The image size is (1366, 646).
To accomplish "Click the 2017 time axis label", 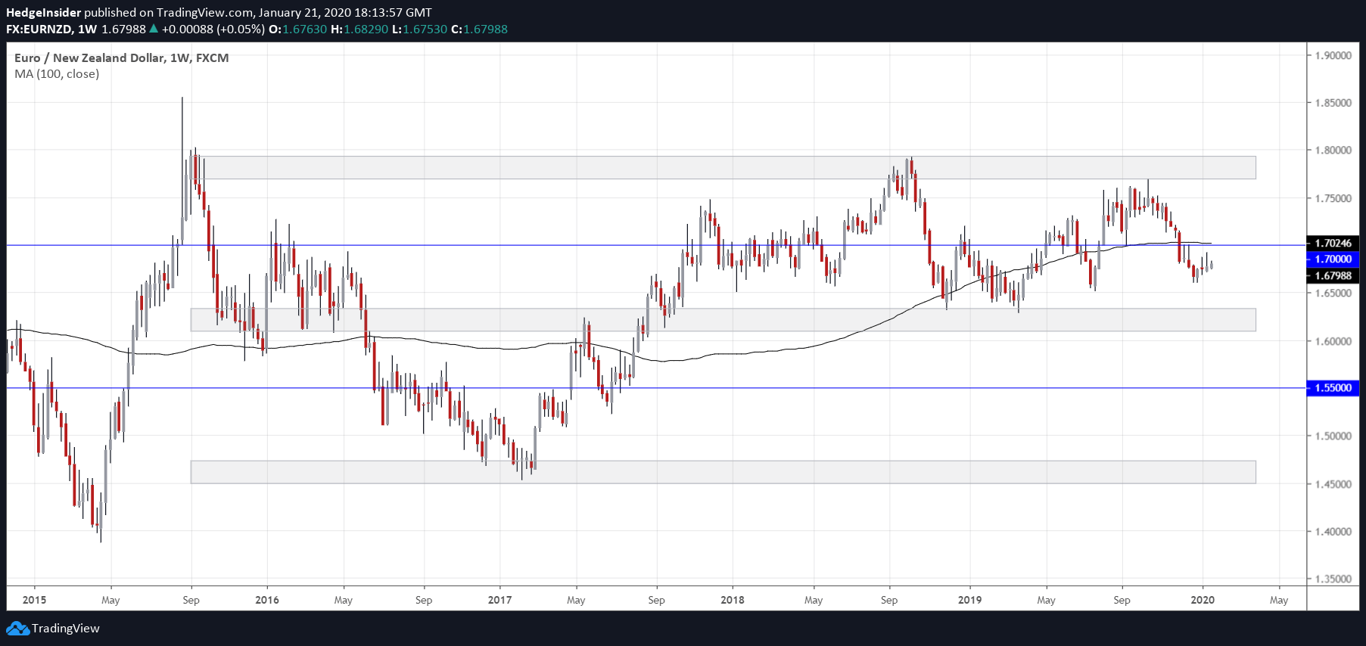I will [499, 600].
